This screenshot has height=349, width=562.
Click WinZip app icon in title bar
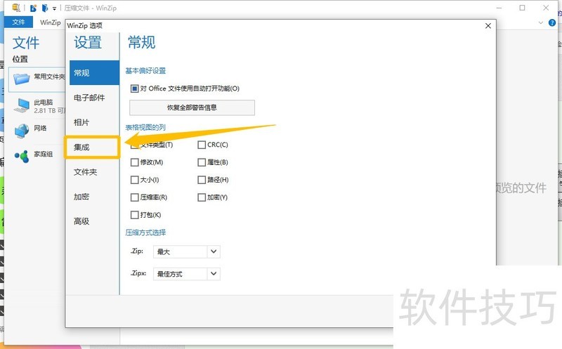point(15,8)
